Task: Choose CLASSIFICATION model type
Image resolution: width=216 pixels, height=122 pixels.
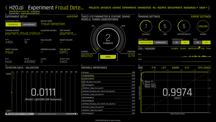Action: click(x=146, y=42)
